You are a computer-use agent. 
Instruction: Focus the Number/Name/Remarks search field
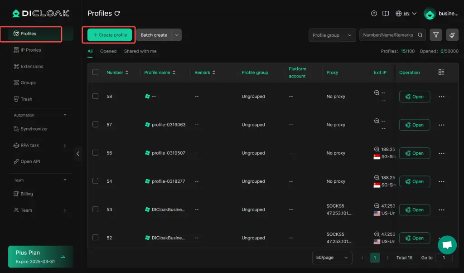point(388,35)
